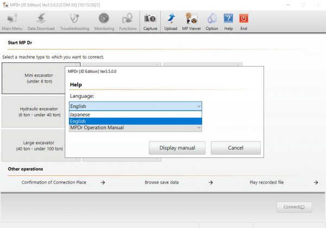Click the greyed-out Connect button
This screenshot has width=326, height=228.
(294, 207)
